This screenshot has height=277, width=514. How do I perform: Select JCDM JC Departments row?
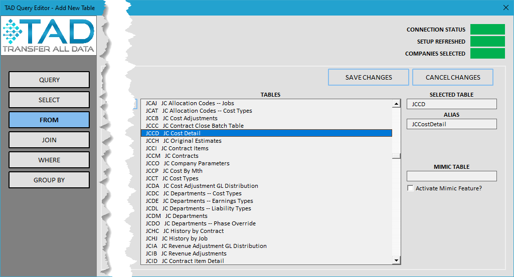point(266,216)
